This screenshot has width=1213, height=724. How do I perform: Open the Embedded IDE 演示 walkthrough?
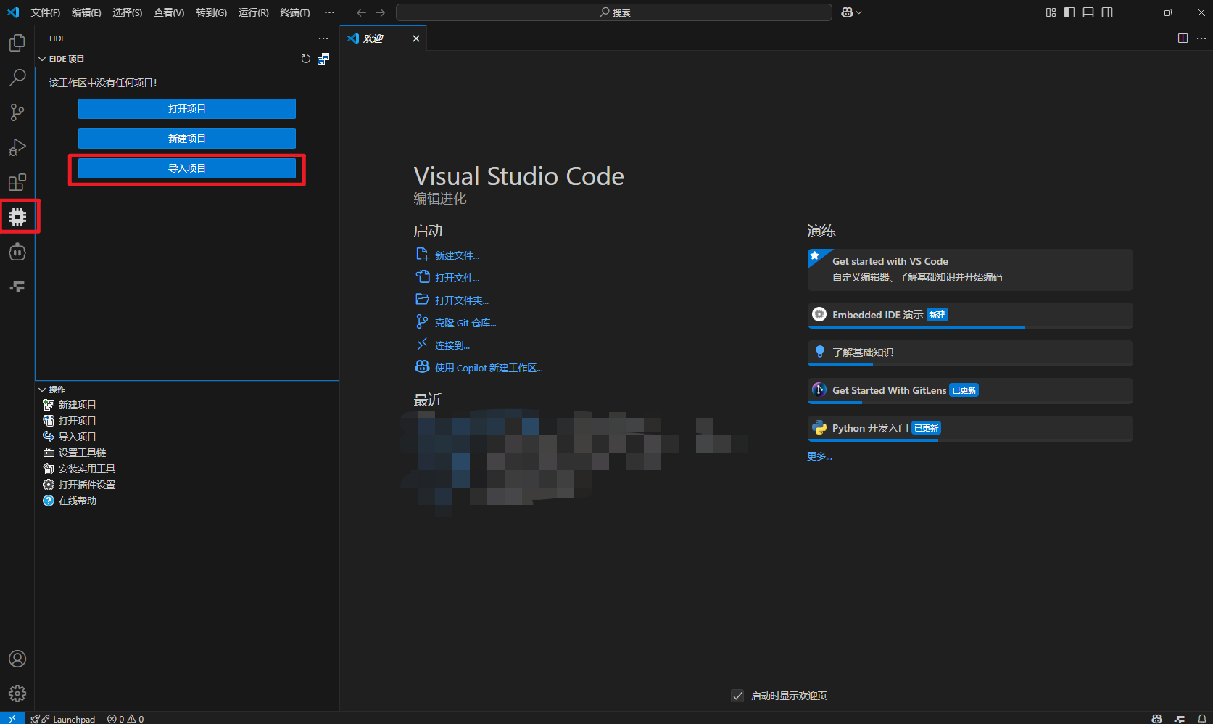970,315
